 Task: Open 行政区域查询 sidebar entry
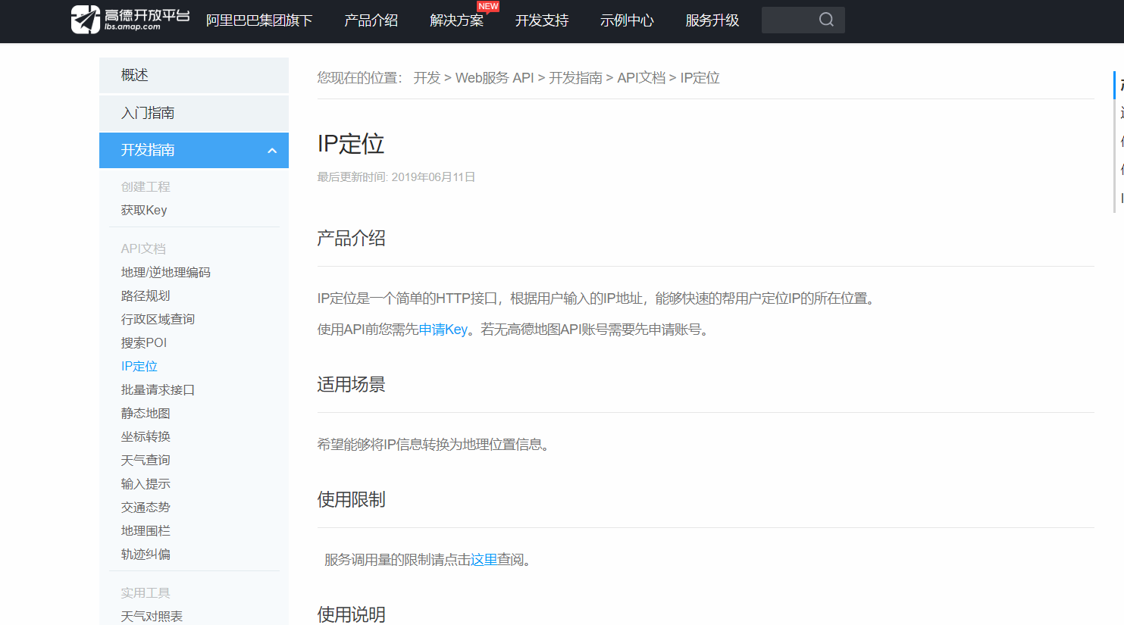(x=158, y=319)
